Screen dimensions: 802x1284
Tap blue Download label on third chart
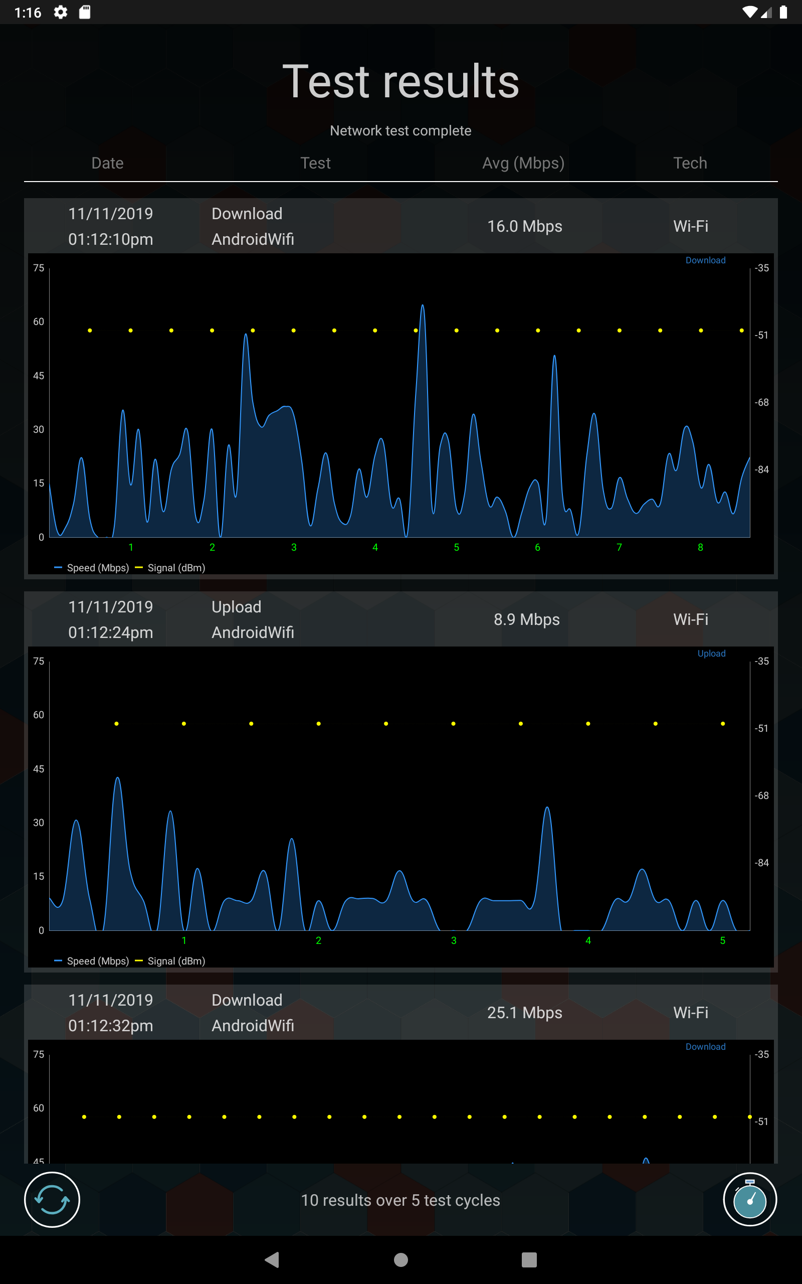point(705,1046)
